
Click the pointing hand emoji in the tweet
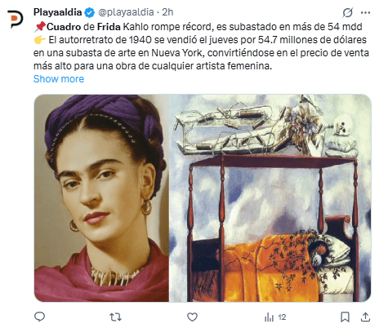pyautogui.click(x=40, y=40)
